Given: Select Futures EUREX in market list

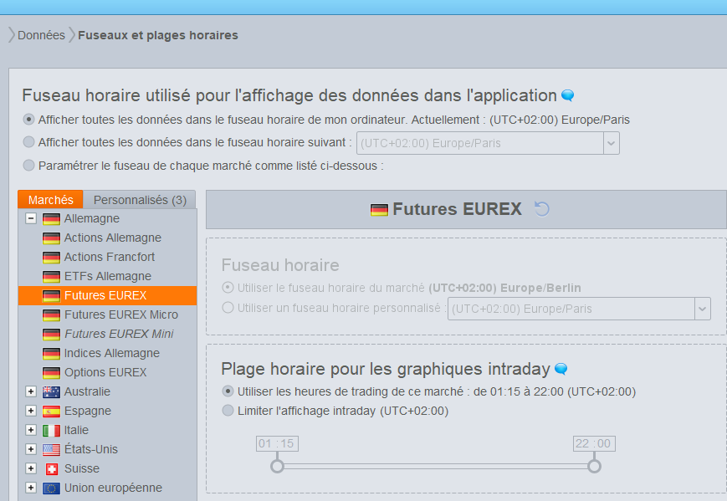Looking at the screenshot, I should (108, 295).
